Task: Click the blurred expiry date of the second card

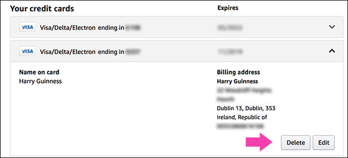Action: [229, 52]
